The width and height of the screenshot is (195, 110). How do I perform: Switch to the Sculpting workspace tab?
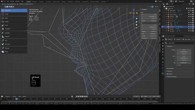click(x=41, y=2)
